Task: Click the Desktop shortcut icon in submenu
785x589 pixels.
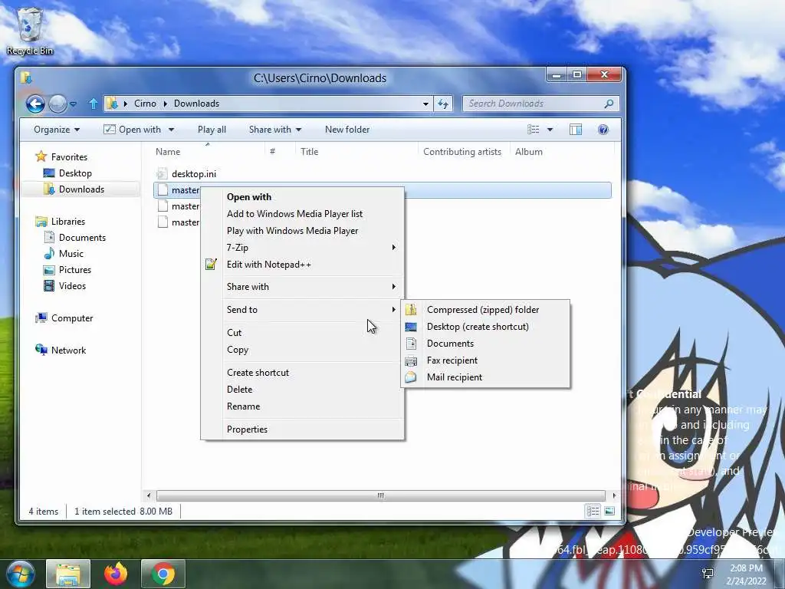Action: pos(411,327)
